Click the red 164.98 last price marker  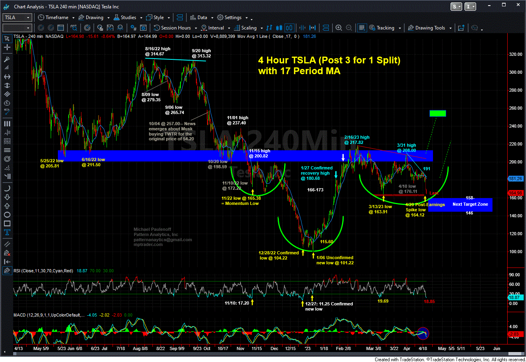point(516,193)
